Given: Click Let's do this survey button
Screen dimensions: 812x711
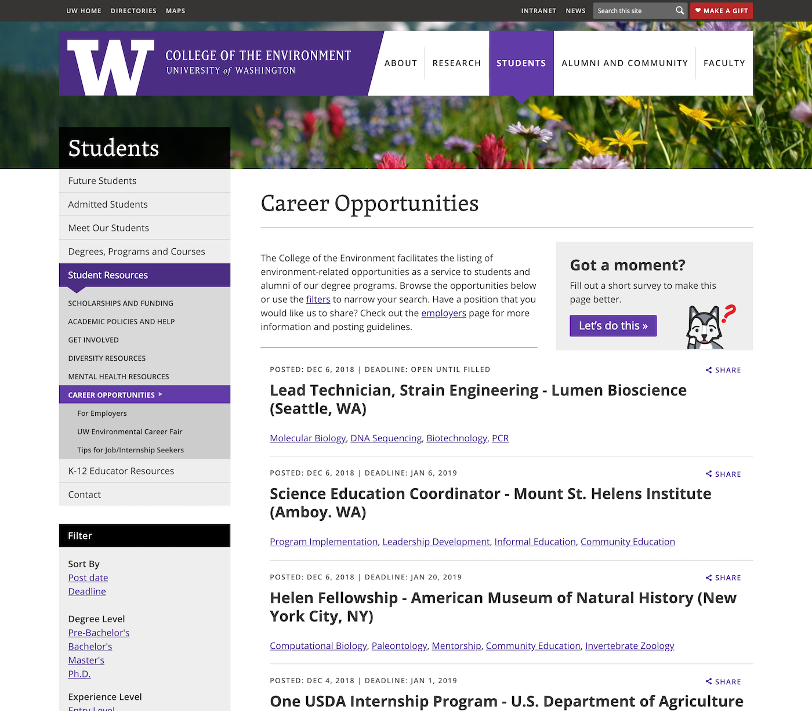Looking at the screenshot, I should [613, 326].
